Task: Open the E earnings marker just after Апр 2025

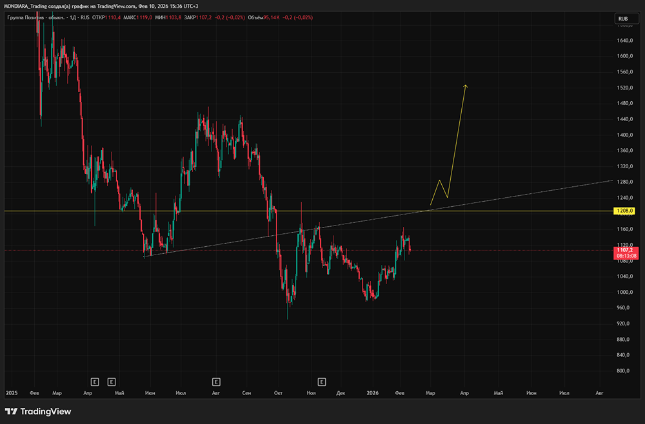Action: tap(95, 382)
